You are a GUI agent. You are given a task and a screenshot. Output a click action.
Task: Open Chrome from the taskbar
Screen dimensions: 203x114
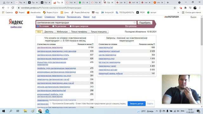tap(40, 111)
